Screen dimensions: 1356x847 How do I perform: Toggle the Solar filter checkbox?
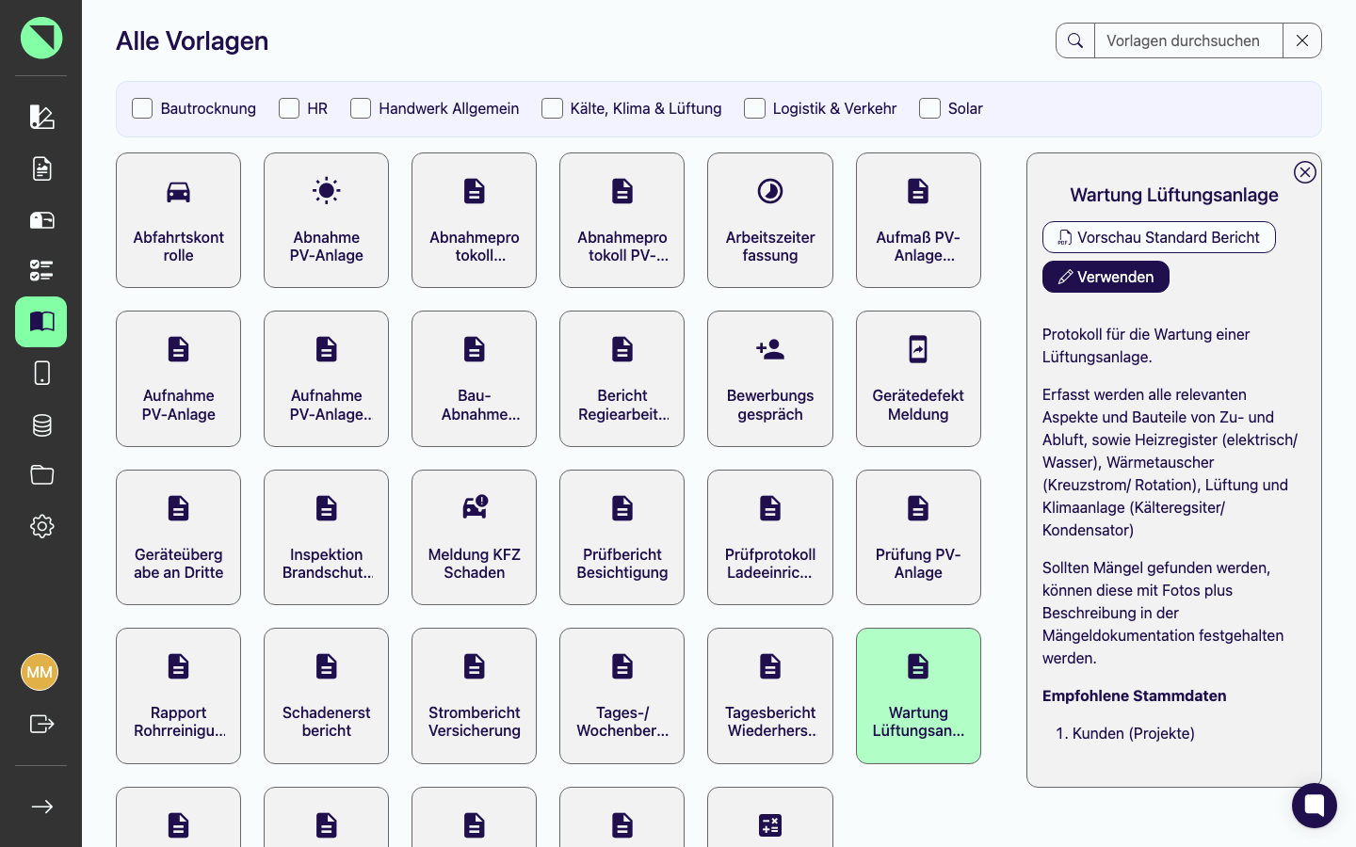(929, 108)
